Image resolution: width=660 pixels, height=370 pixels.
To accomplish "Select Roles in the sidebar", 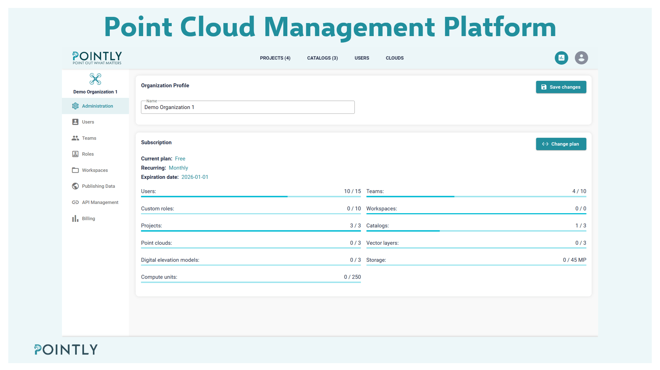I will (88, 154).
